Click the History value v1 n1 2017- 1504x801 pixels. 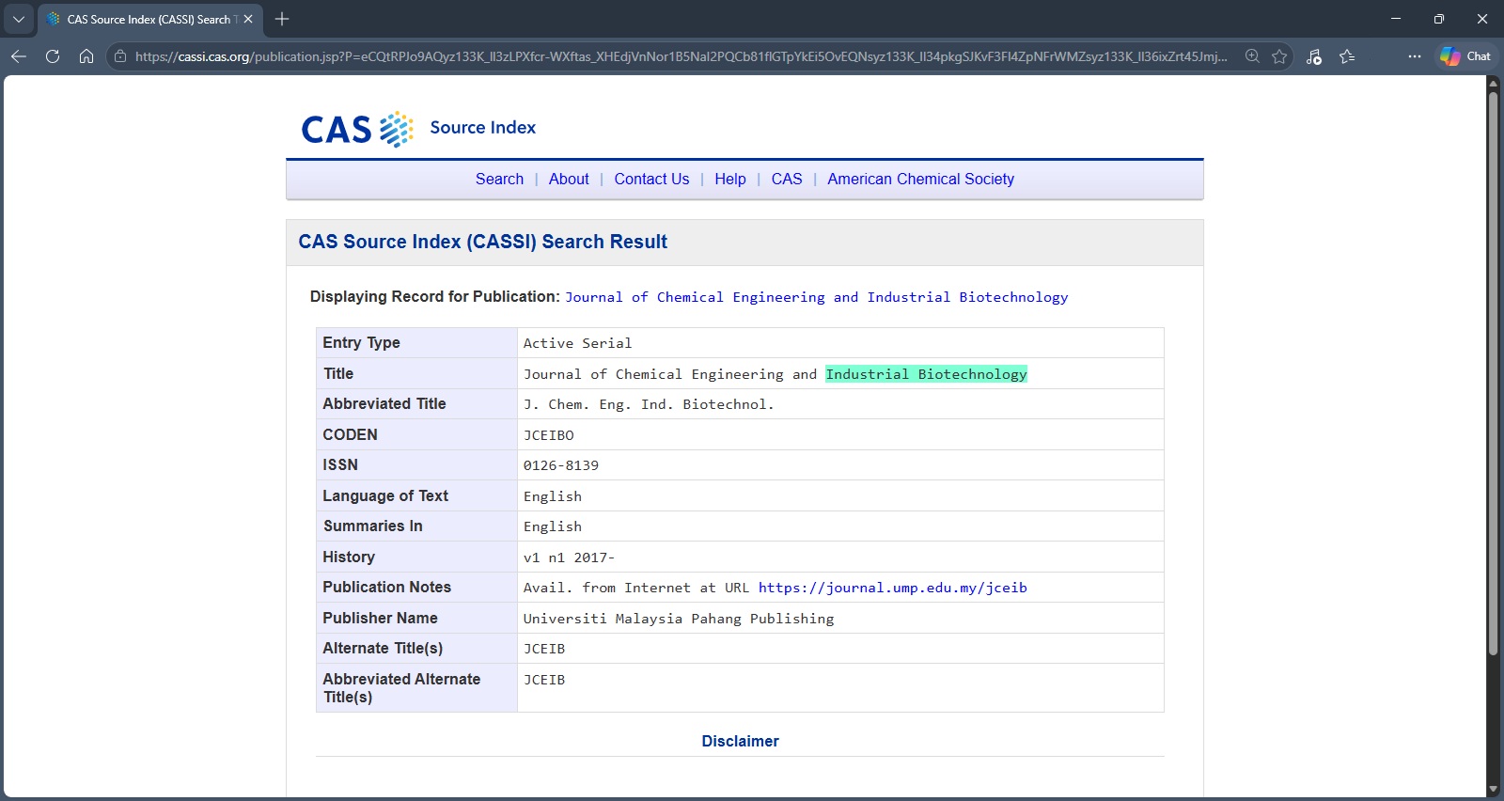click(x=569, y=558)
